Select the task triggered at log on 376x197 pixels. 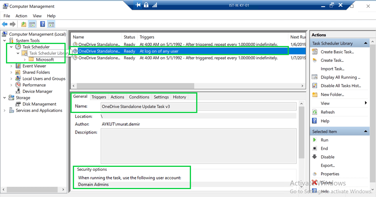pos(159,51)
